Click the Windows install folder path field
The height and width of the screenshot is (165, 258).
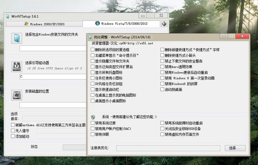pyautogui.click(x=53, y=48)
